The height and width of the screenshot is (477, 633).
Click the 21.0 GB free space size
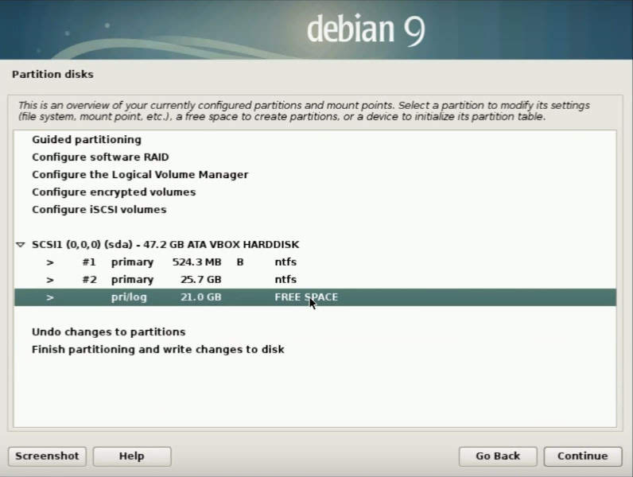pos(200,297)
